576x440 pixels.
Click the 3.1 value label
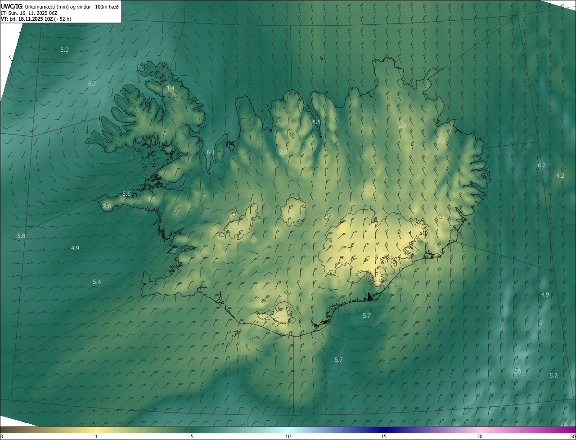151,198
